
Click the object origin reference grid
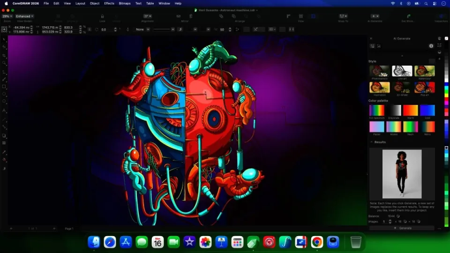(x=4, y=29)
